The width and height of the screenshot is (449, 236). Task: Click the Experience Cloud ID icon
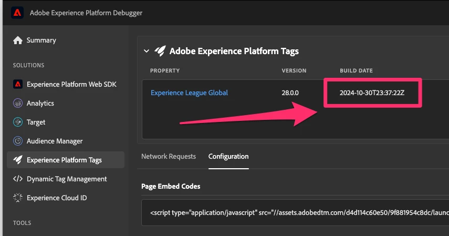(18, 198)
